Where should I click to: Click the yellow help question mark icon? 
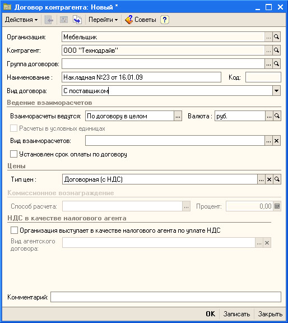click(165, 20)
